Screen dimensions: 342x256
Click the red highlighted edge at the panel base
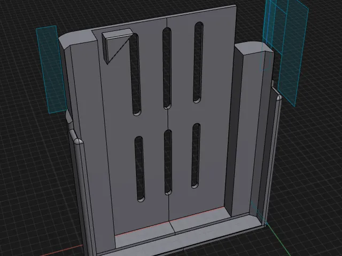(x=170, y=221)
